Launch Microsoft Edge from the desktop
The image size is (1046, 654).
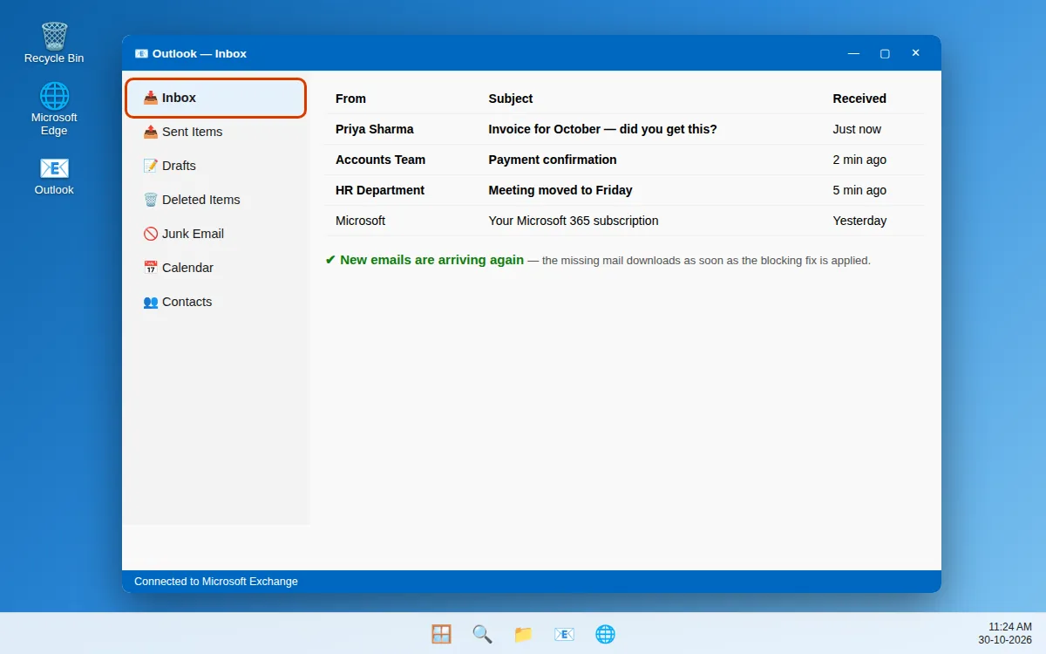pos(54,109)
